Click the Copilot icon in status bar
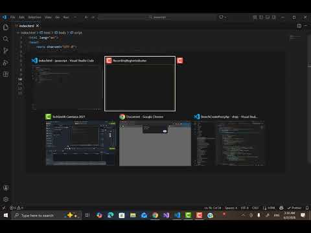311x233 pixels. point(281,208)
